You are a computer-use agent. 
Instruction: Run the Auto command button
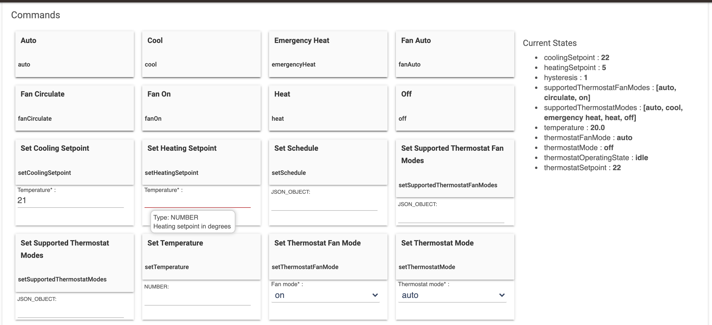75,54
